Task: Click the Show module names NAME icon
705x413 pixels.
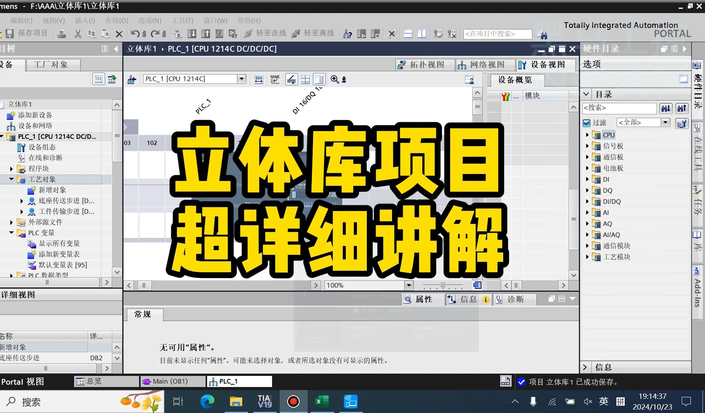Action: click(x=275, y=79)
